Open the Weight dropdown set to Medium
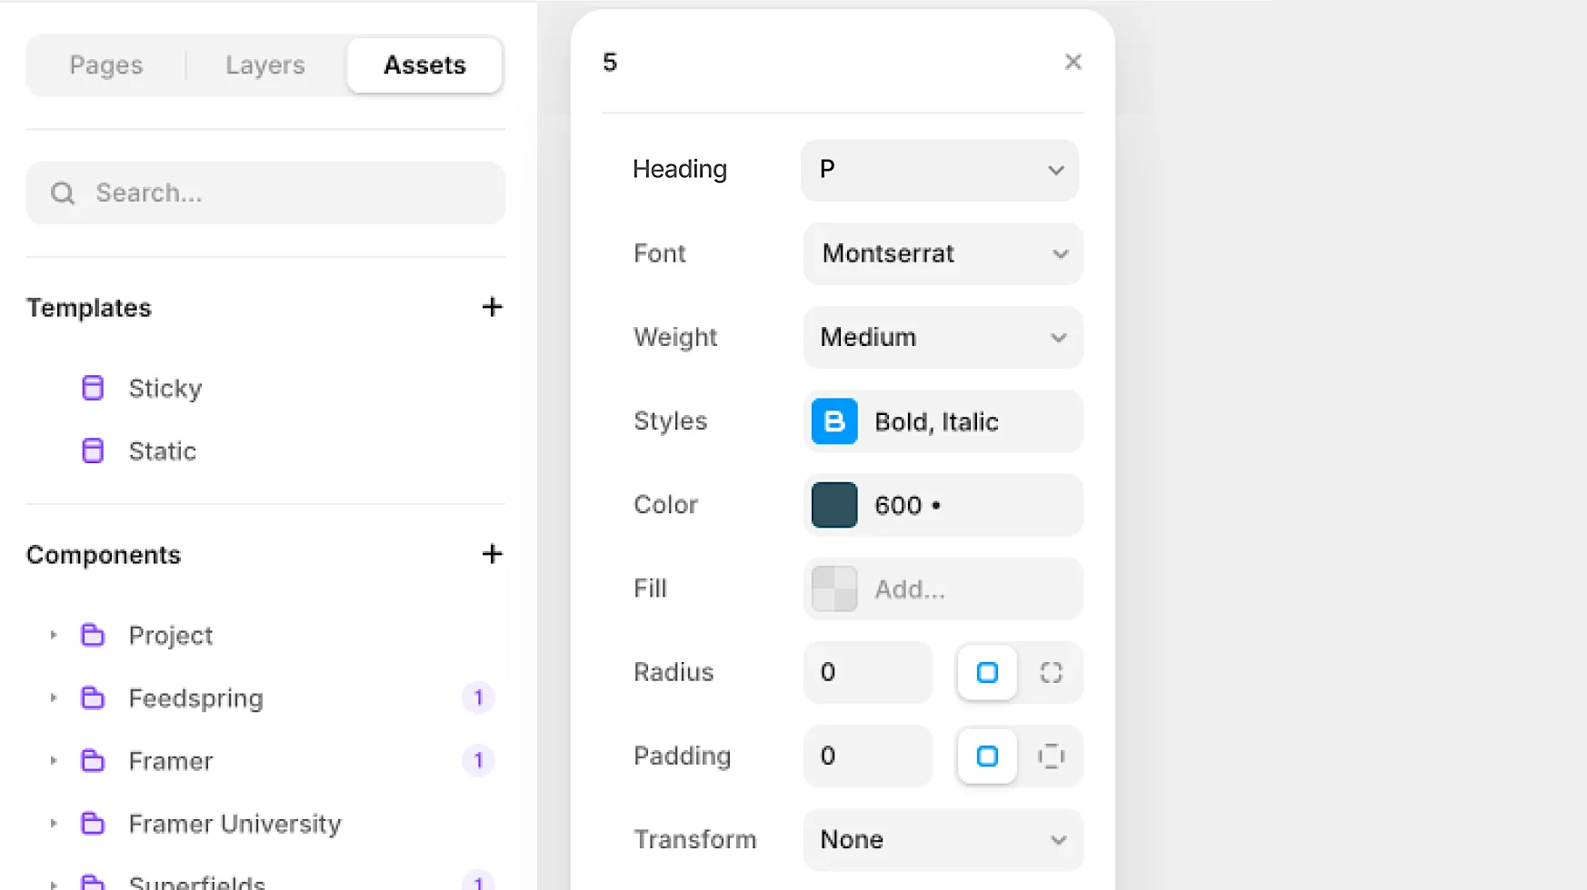Viewport: 1587px width, 890px height. click(x=942, y=337)
